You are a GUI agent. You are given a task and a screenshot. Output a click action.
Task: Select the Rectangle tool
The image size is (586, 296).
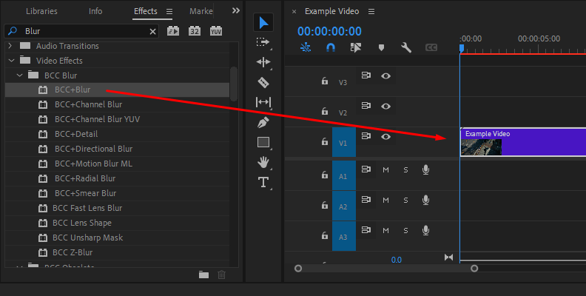click(263, 142)
